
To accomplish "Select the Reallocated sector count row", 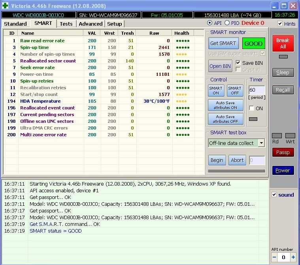I will pyautogui.click(x=104, y=61).
